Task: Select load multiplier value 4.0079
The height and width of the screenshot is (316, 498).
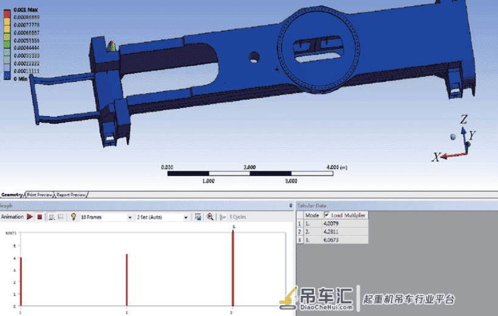Action: [331, 224]
